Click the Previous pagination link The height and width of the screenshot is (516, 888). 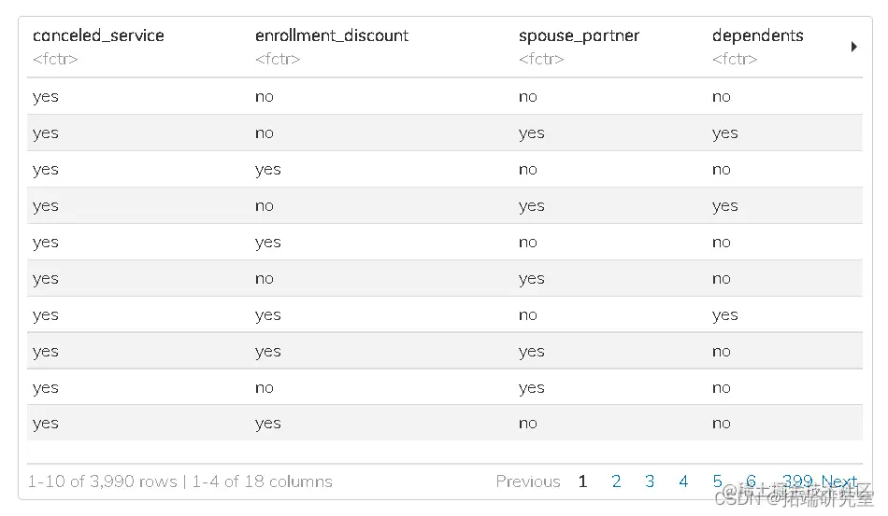[x=528, y=481]
